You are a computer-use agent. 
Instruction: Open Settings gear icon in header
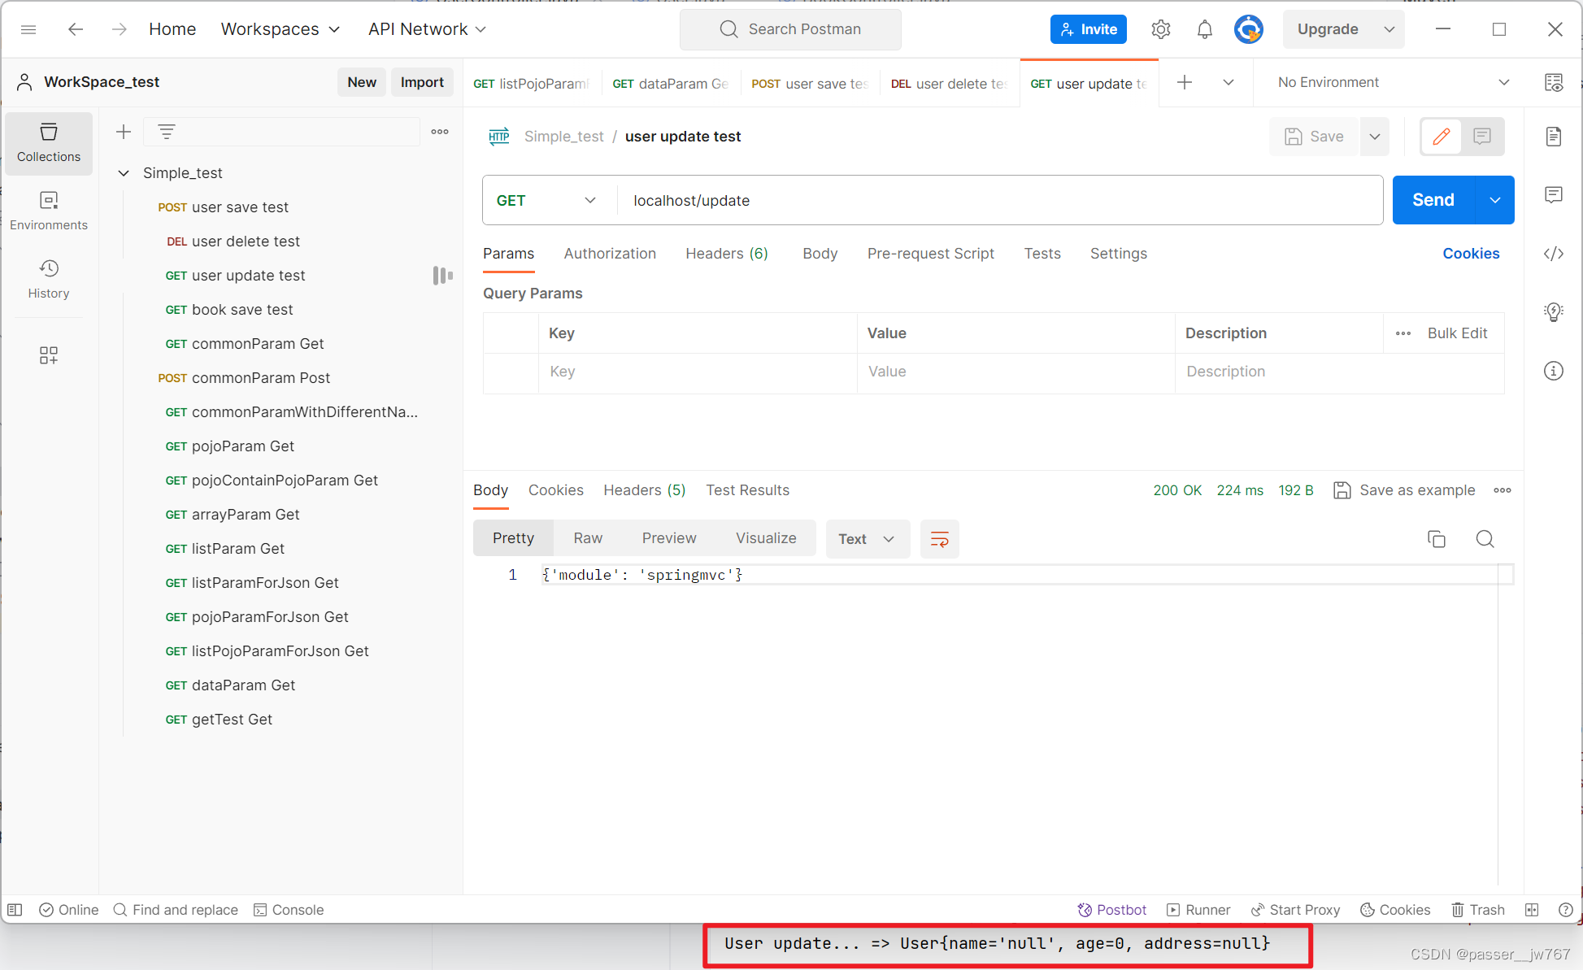pos(1161,29)
